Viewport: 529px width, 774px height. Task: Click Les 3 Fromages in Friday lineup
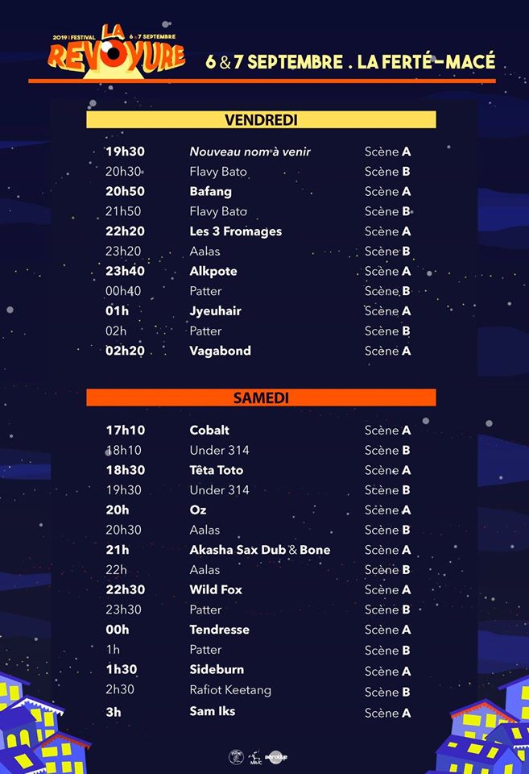point(235,231)
